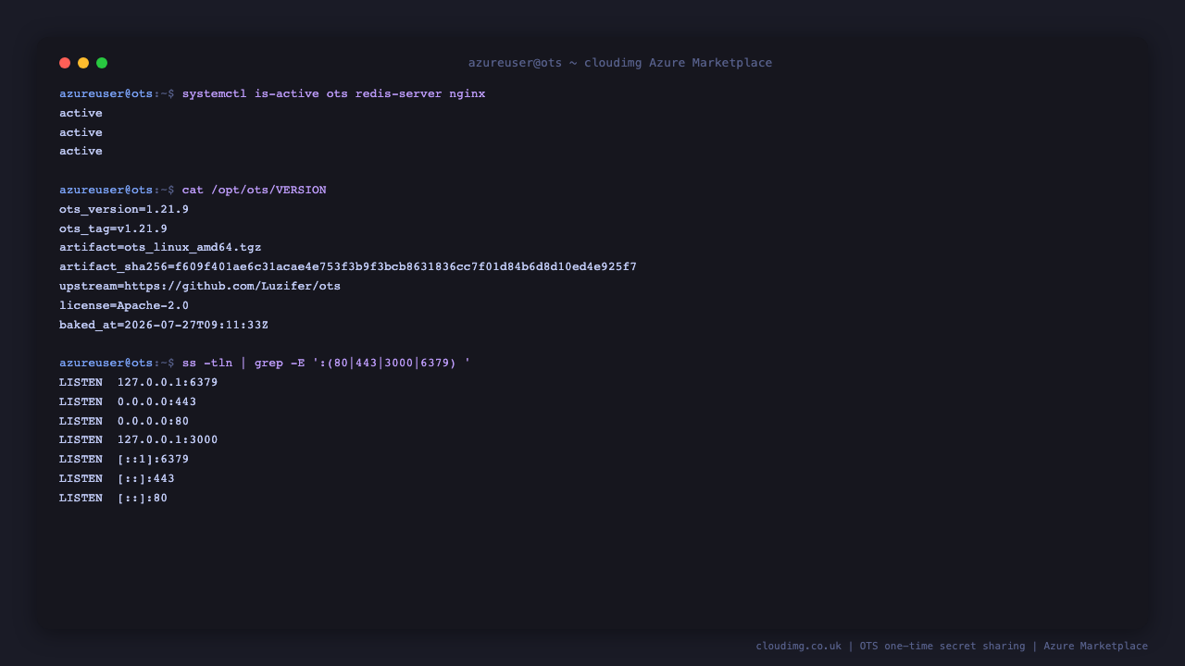The width and height of the screenshot is (1185, 666).
Task: Click the red close window dot
Action: click(x=65, y=63)
